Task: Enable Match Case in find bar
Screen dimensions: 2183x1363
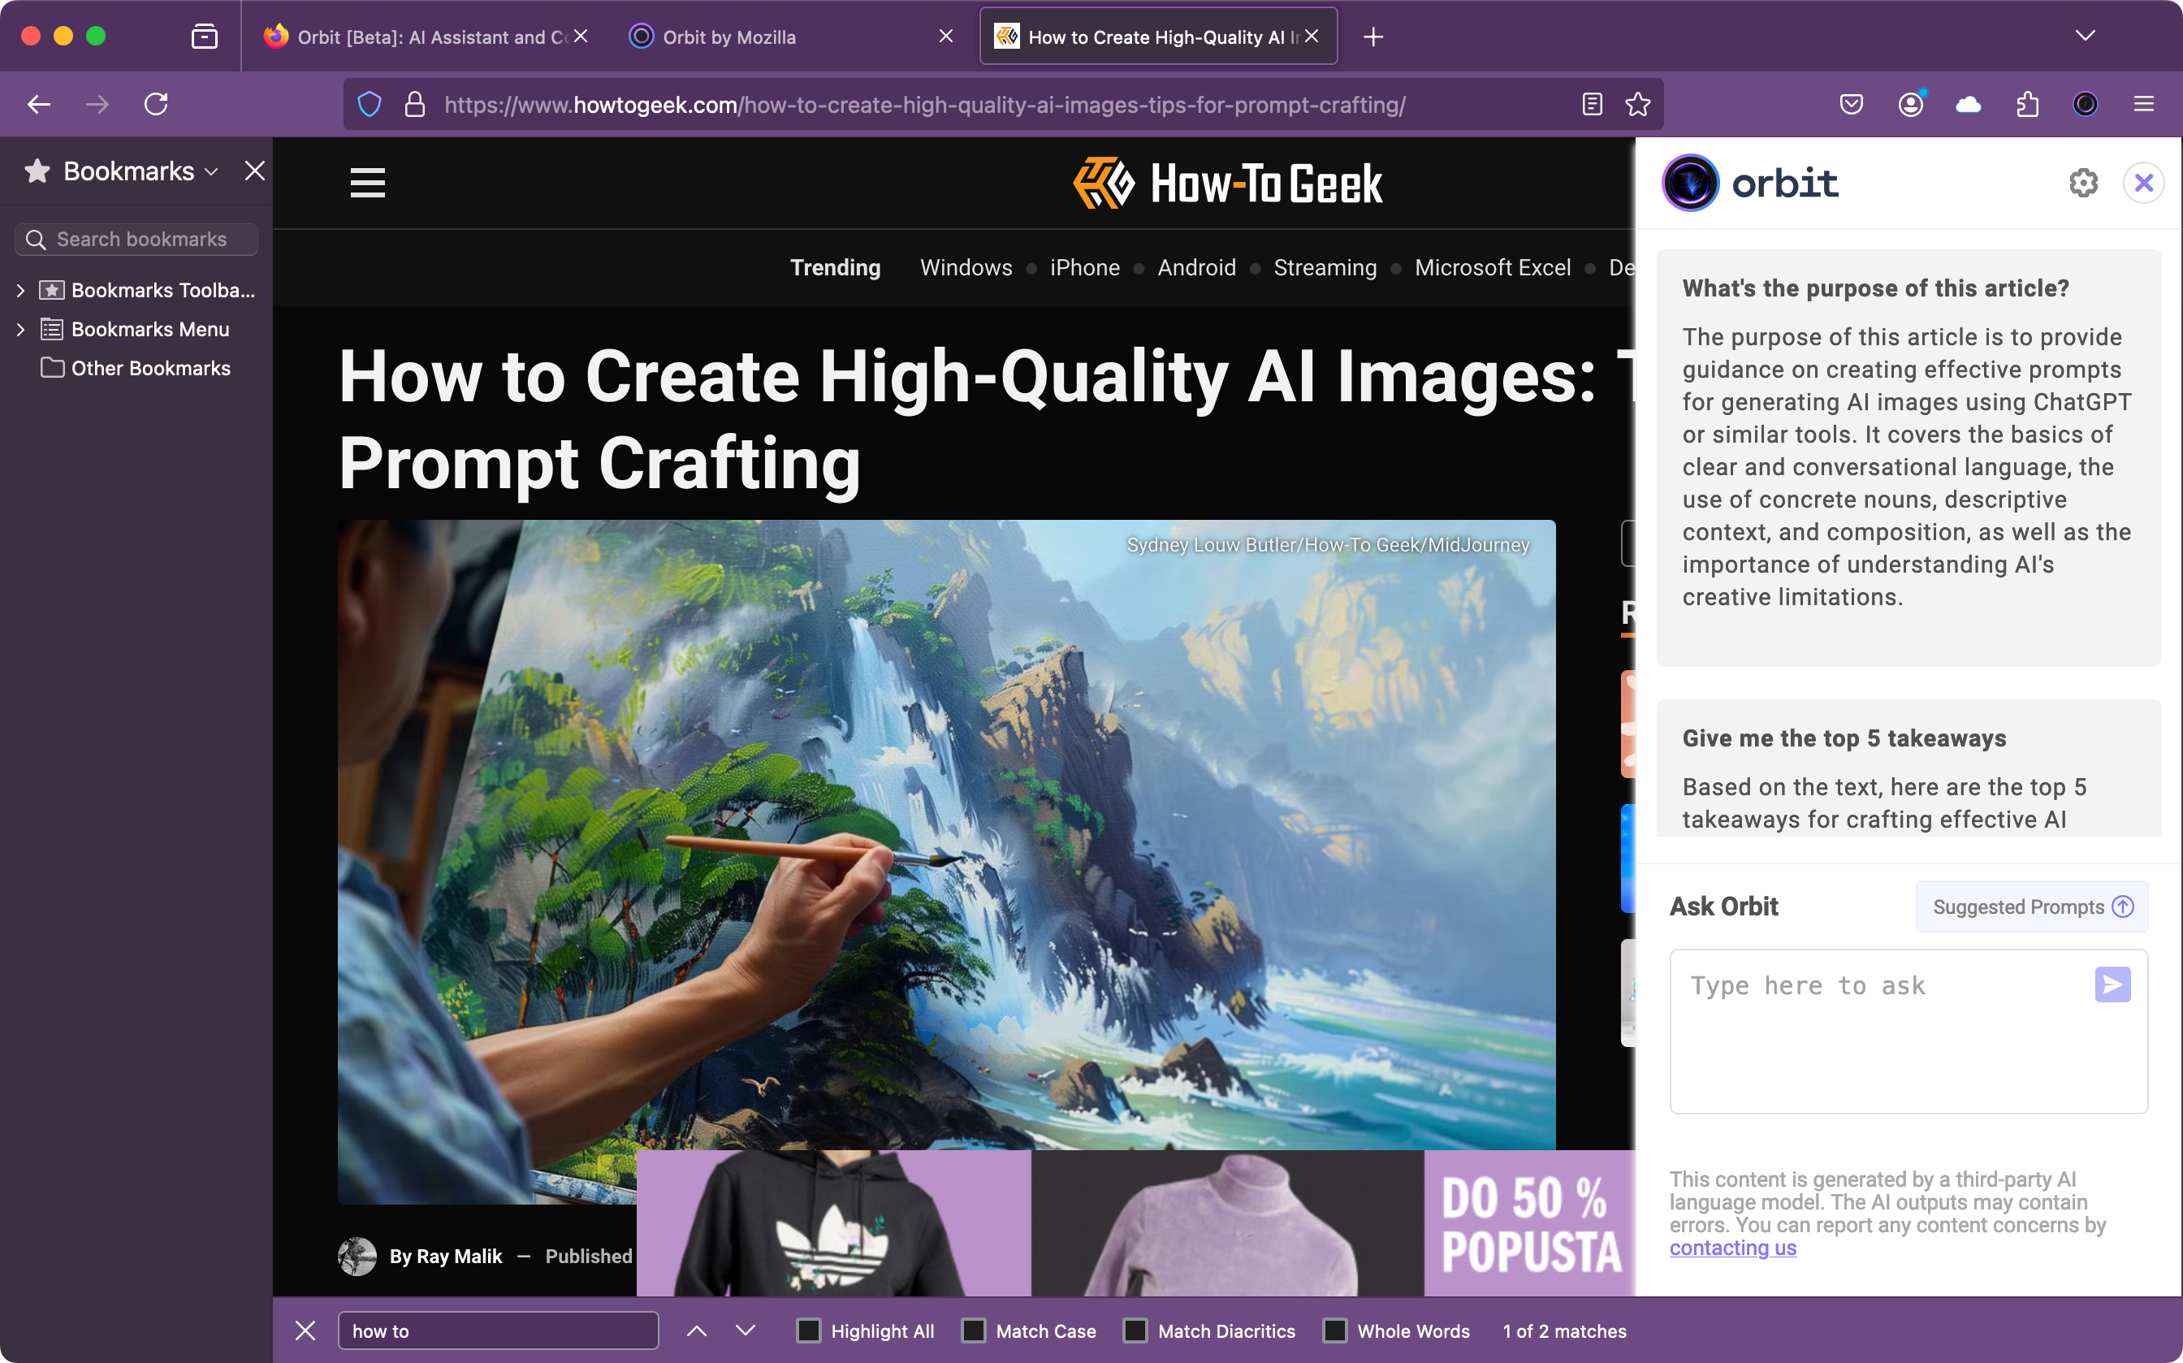Action: coord(973,1330)
